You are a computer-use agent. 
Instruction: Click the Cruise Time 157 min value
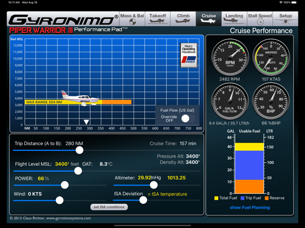188,144
